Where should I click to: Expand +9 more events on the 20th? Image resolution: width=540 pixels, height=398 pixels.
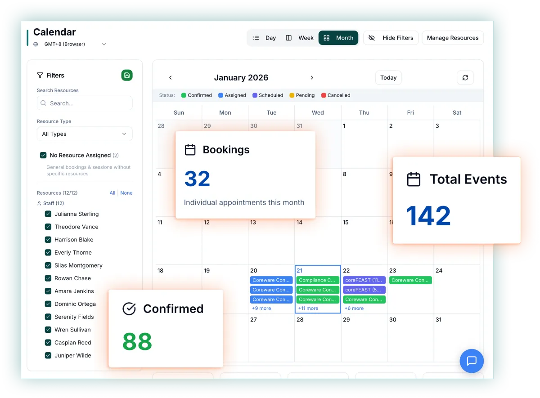point(261,309)
